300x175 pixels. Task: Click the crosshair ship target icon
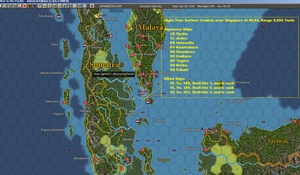pyautogui.click(x=70, y=6)
